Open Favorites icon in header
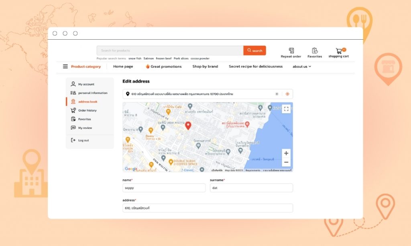This screenshot has width=411, height=246. tap(315, 51)
